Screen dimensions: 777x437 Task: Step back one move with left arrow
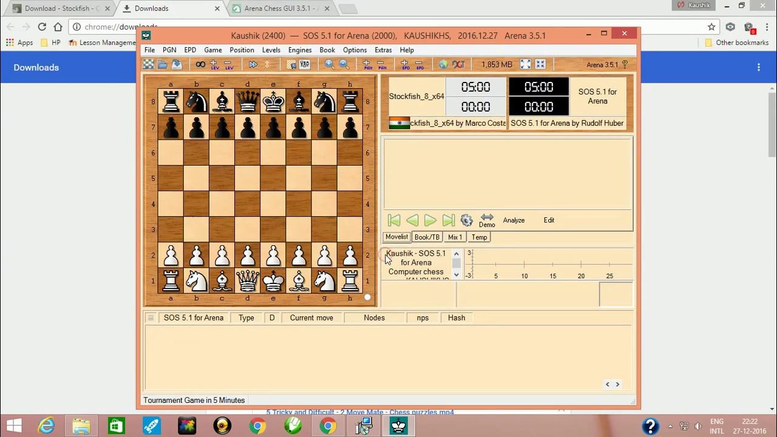pyautogui.click(x=412, y=220)
